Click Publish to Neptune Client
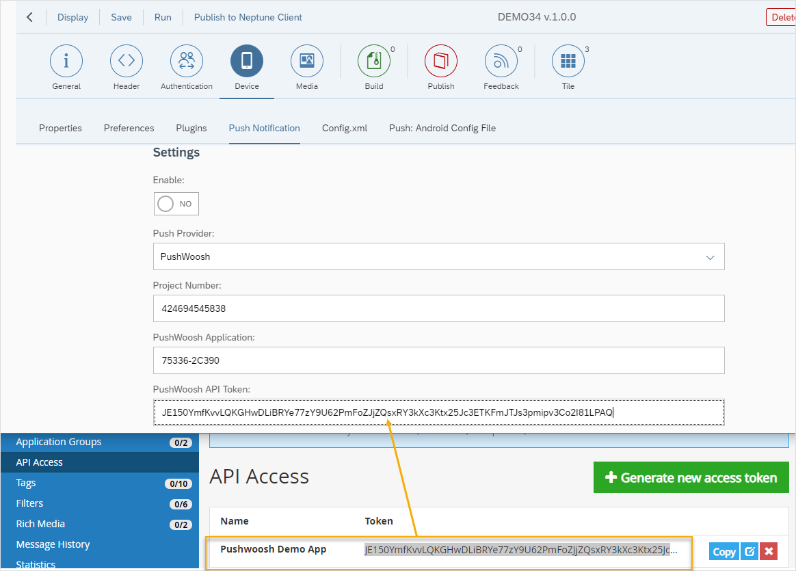 pyautogui.click(x=248, y=17)
